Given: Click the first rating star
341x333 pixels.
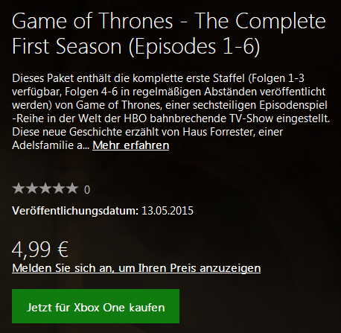Looking at the screenshot, I should point(18,188).
